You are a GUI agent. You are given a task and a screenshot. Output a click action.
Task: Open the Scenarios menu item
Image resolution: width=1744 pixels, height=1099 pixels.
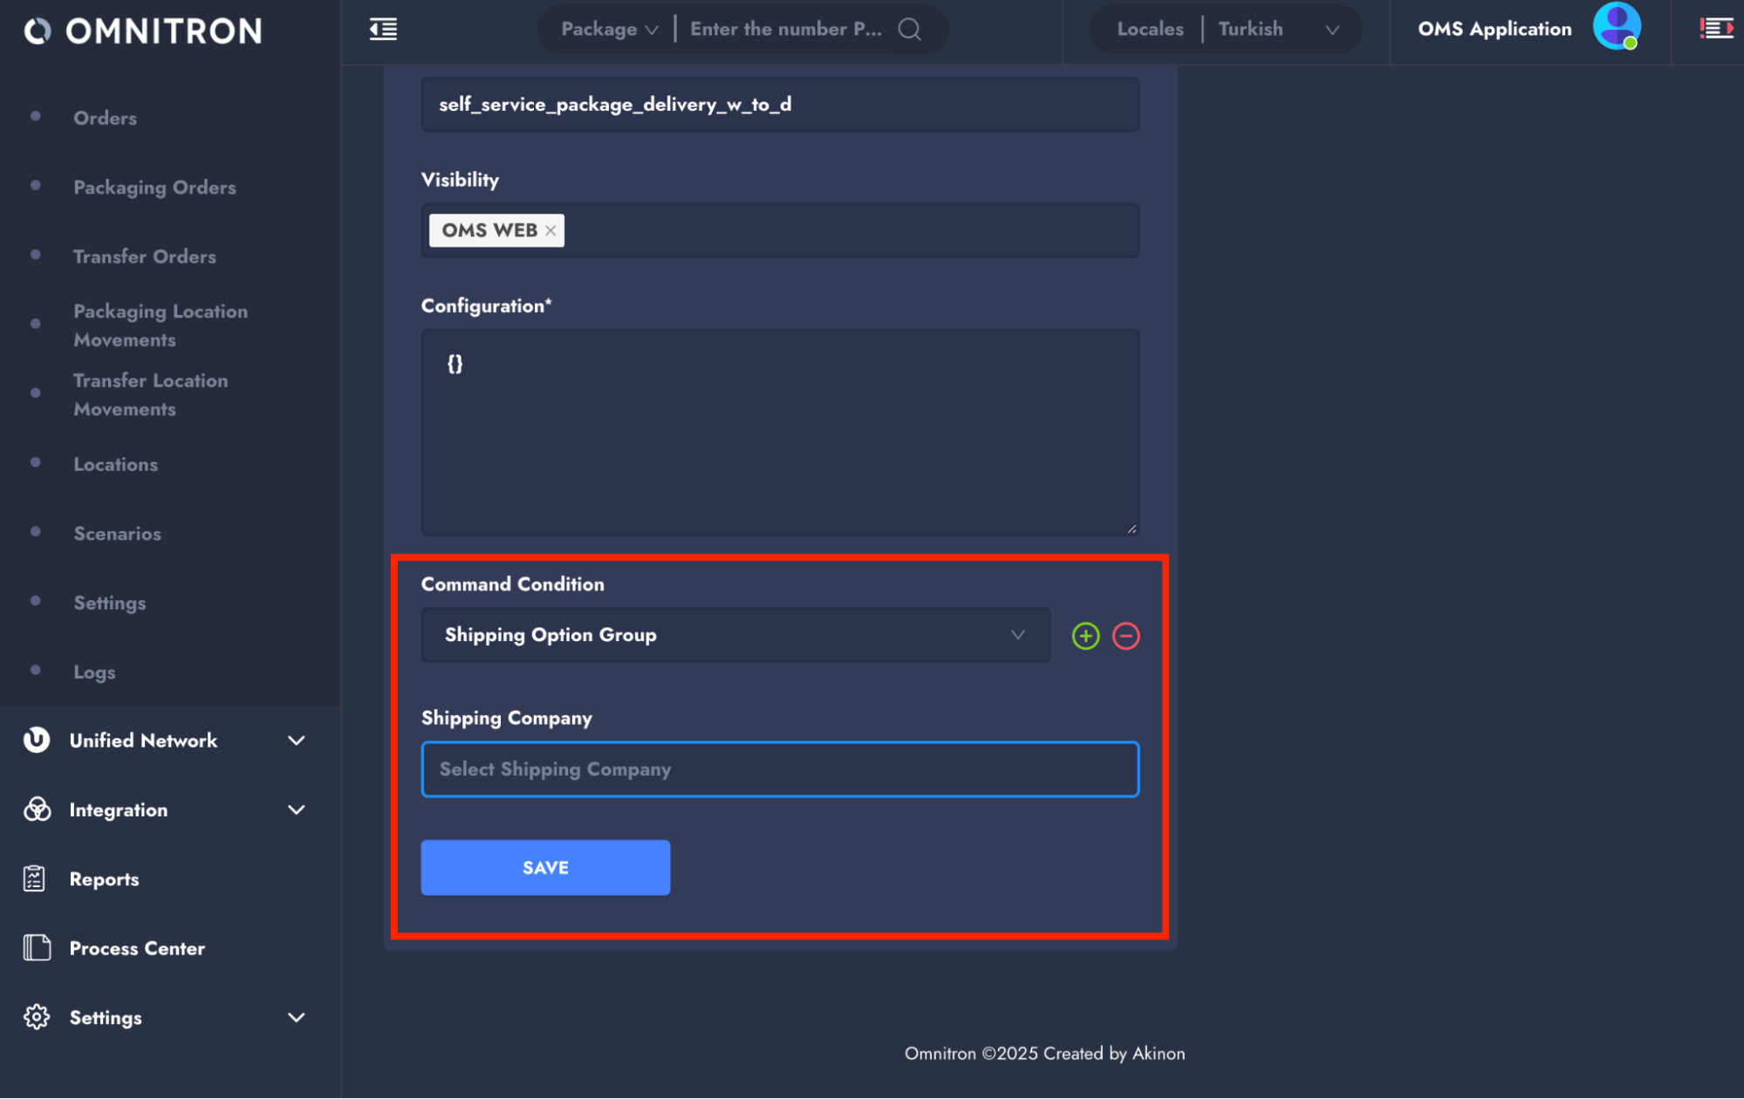(x=117, y=534)
